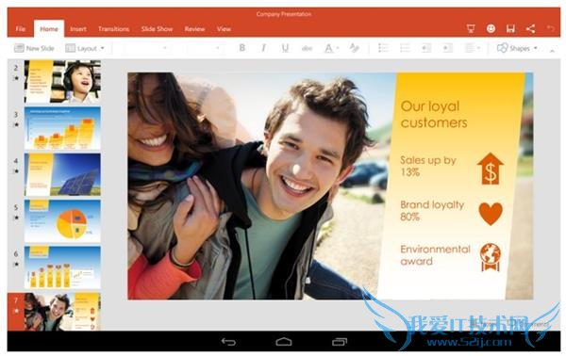The width and height of the screenshot is (566, 356).
Task: Open the font color picker
Action: point(331,48)
